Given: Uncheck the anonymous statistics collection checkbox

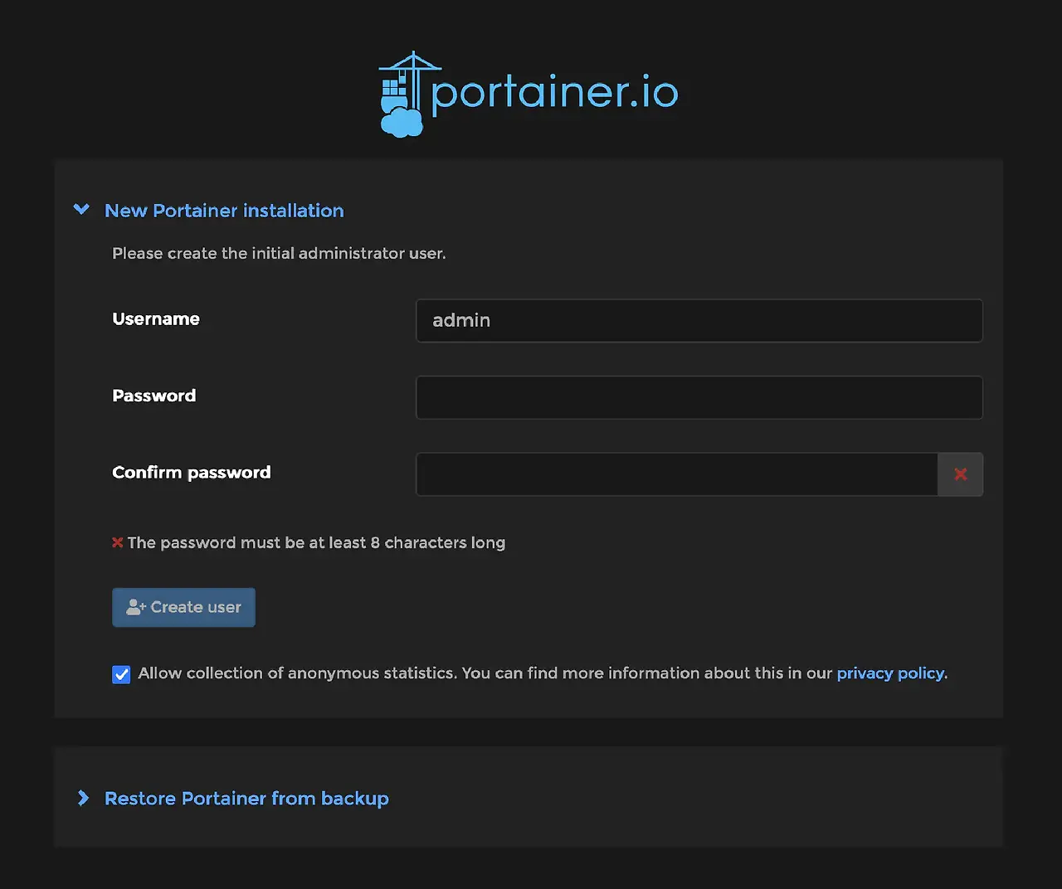Looking at the screenshot, I should coord(121,674).
